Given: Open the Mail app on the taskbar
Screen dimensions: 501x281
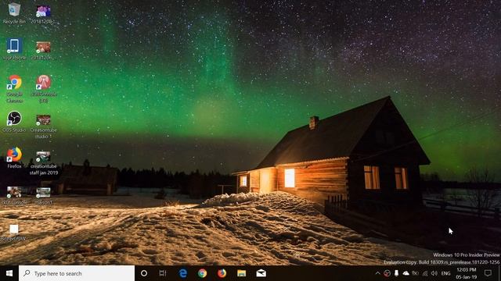Looking at the screenshot, I should (261, 273).
